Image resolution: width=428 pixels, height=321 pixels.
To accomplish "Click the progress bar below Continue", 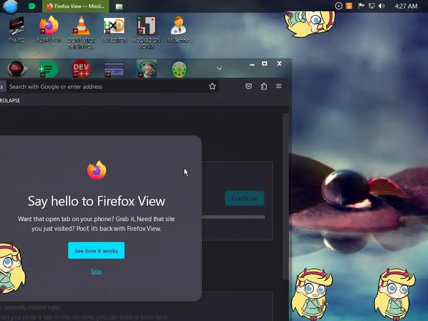I will (233, 217).
